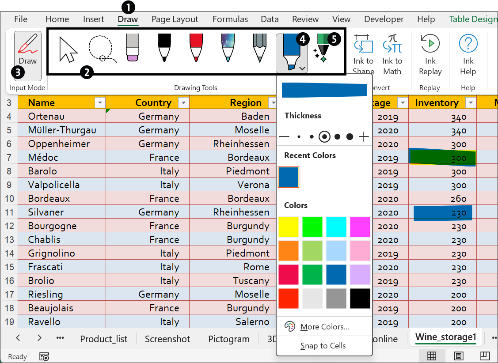Open the Region column filter dropdown
Viewport: 498px width, 363px height.
tap(273, 102)
